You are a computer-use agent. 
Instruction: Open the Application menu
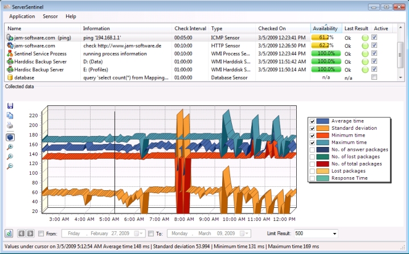click(22, 17)
